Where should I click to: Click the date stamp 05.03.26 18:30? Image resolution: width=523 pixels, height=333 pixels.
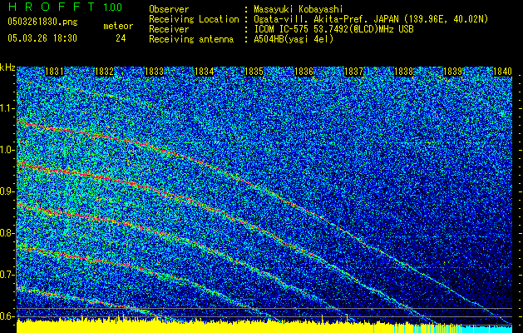click(x=42, y=38)
